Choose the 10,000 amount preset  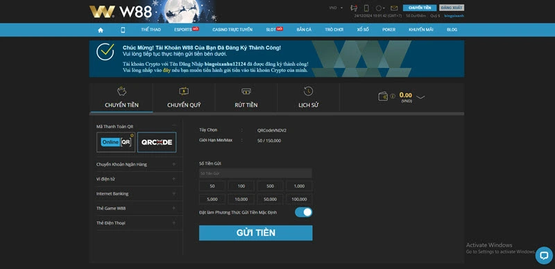pos(241,199)
